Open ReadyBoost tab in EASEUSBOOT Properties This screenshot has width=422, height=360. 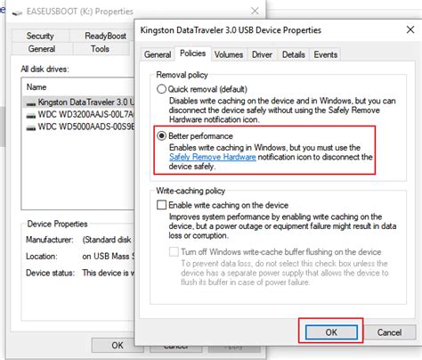(x=101, y=36)
